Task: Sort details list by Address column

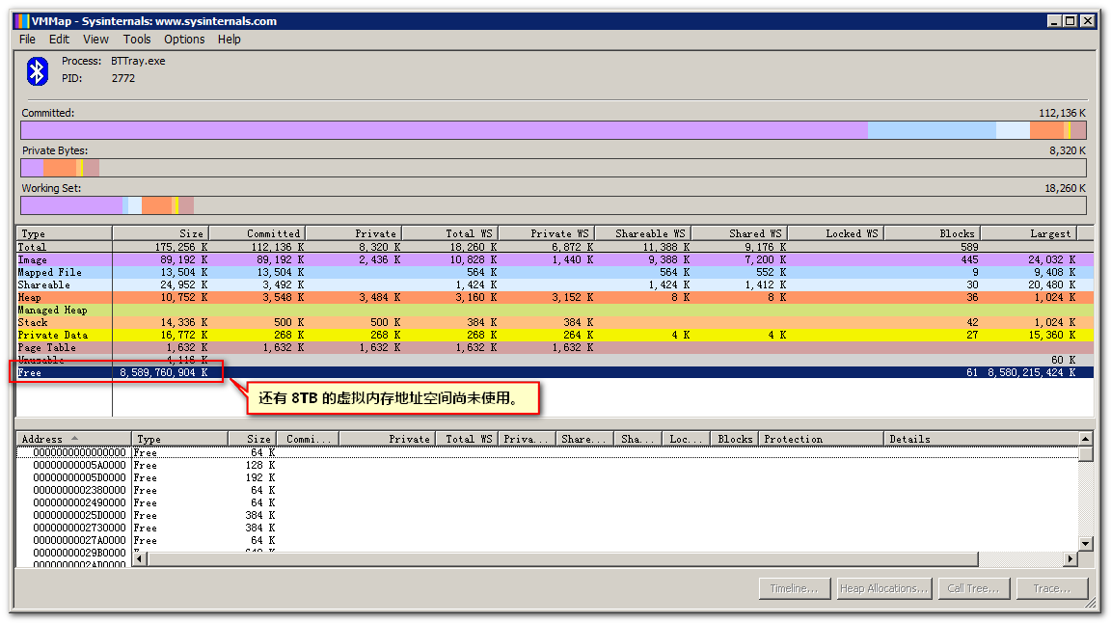Action: coord(73,439)
